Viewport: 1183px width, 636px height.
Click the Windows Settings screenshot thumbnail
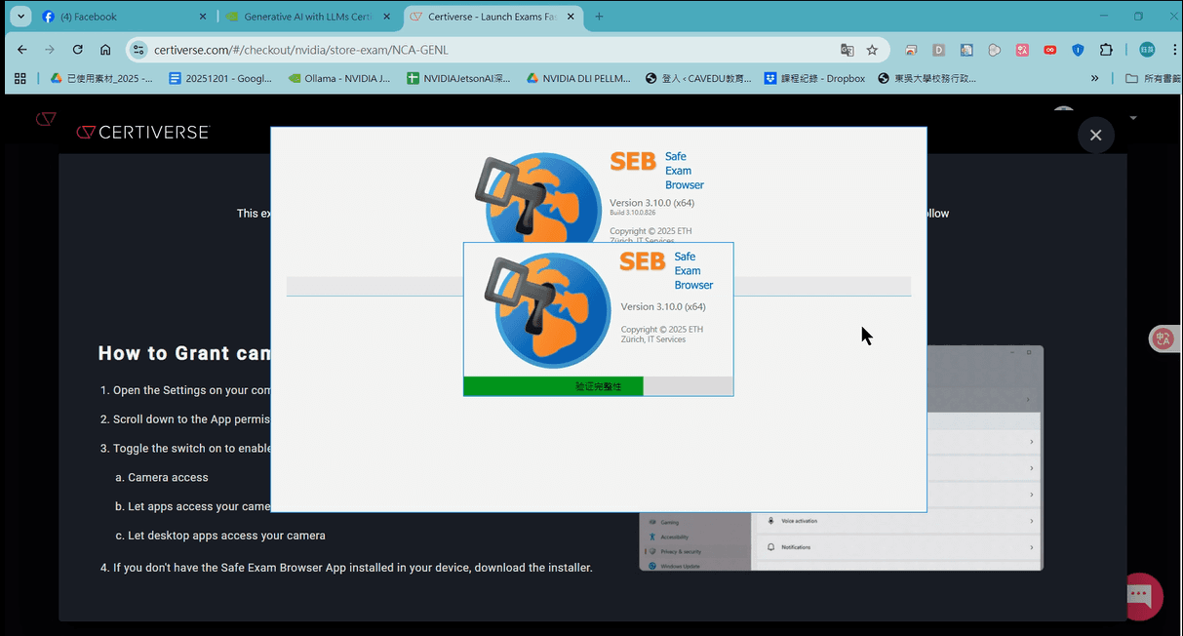841,457
